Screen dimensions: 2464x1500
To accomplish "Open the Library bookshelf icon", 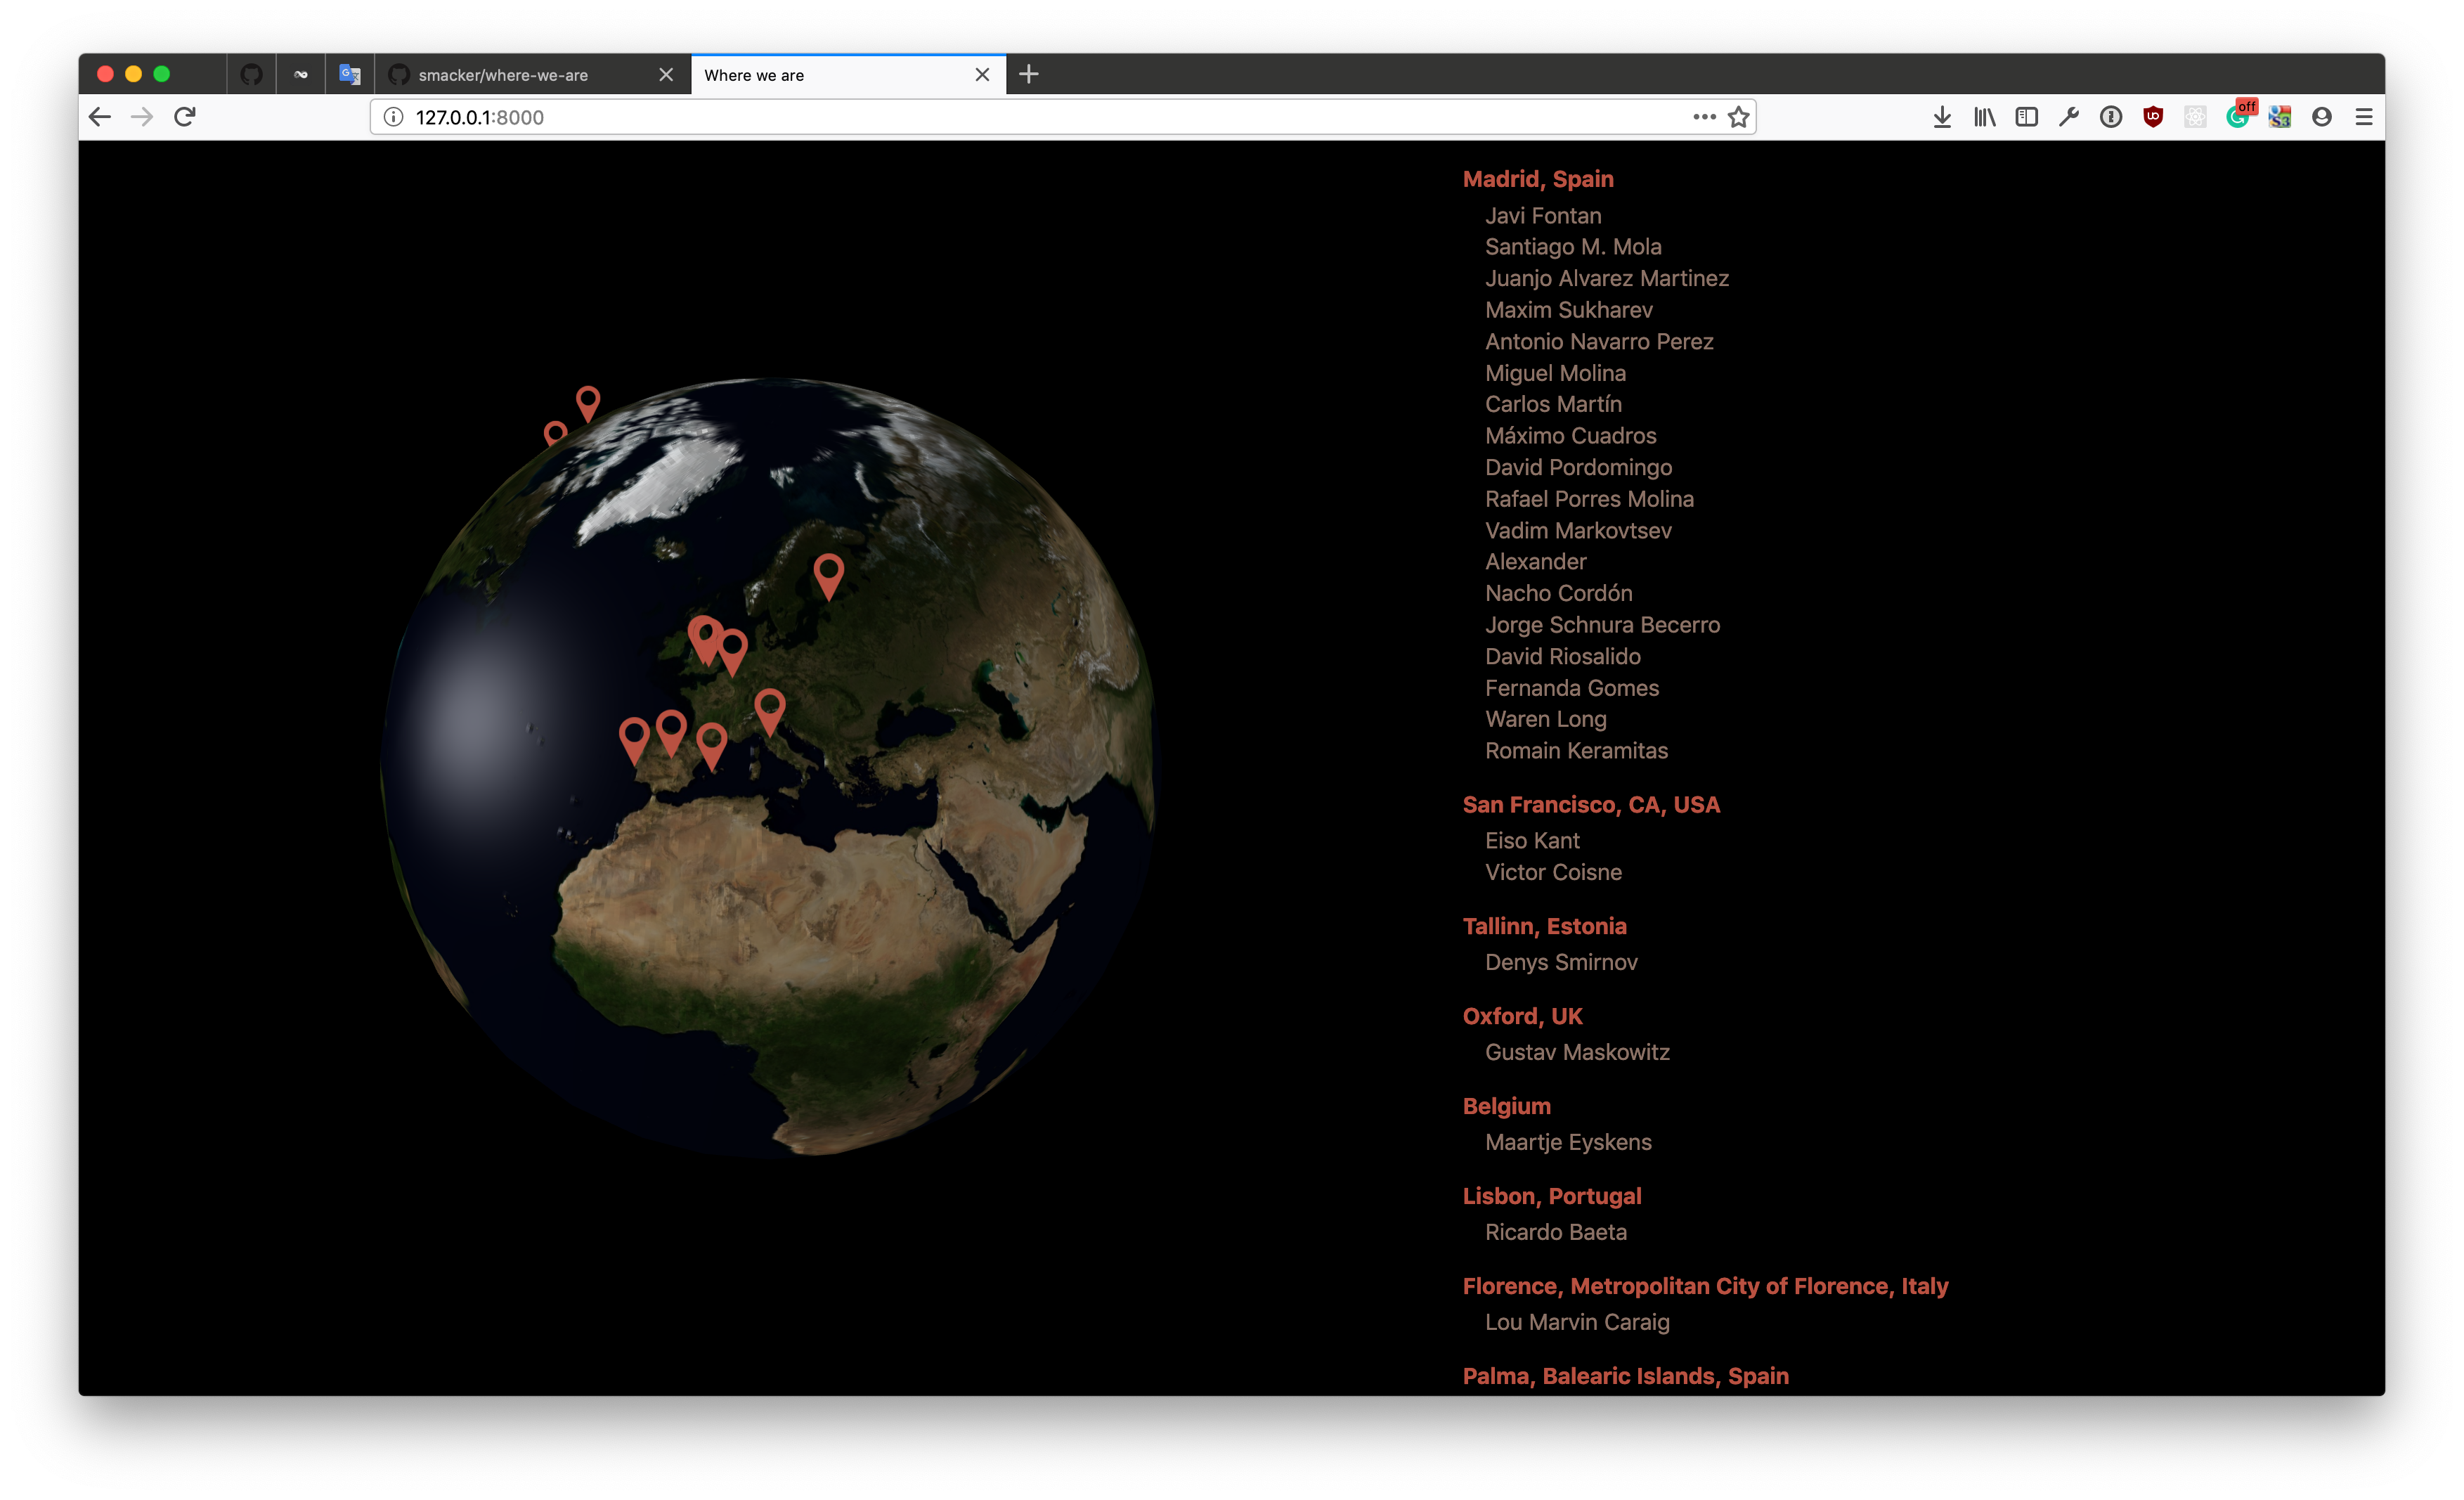I will 1984,117.
